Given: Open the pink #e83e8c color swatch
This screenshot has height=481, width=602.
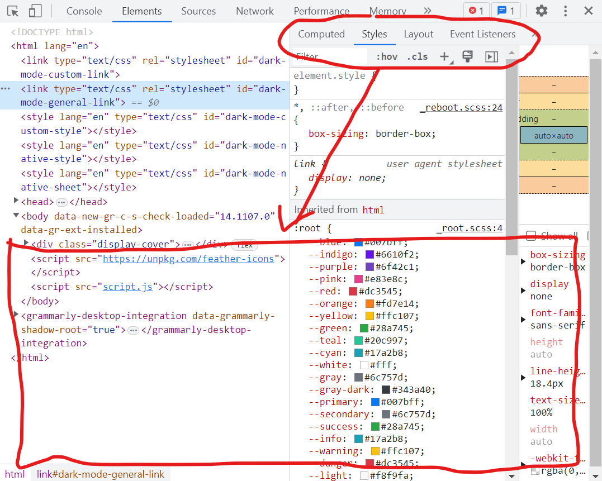Looking at the screenshot, I should 358,279.
